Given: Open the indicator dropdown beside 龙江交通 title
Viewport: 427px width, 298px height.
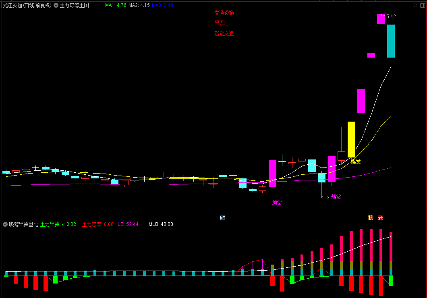Looking at the screenshot, I should (56, 5).
